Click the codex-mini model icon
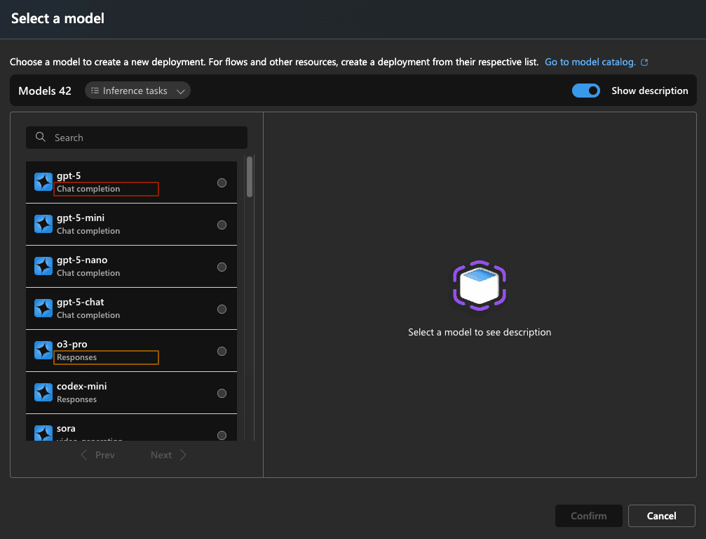This screenshot has height=539, width=706. coord(43,392)
